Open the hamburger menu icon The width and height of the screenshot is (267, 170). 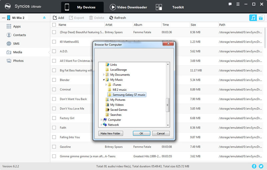238,4
